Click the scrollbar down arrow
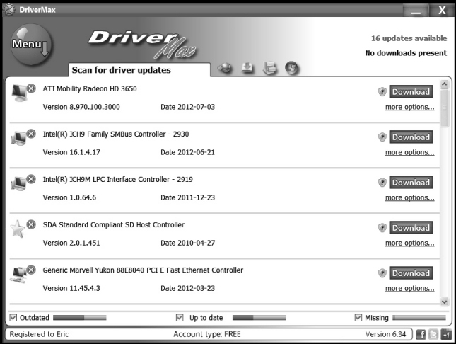456x344 pixels. tap(444, 302)
